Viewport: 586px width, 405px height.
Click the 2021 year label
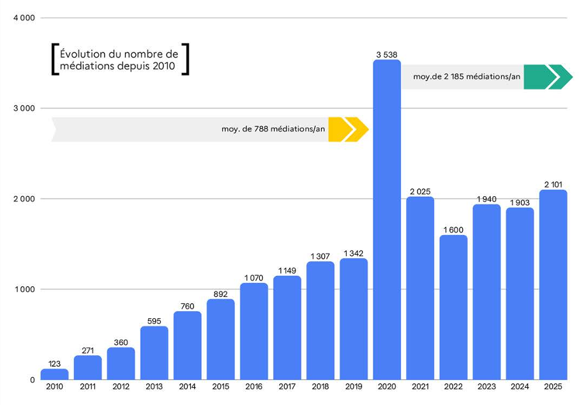(421, 386)
